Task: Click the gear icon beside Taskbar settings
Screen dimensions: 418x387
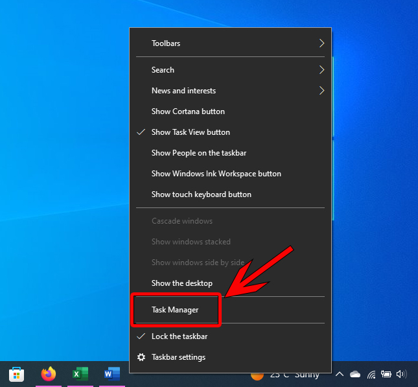Action: [x=141, y=357]
